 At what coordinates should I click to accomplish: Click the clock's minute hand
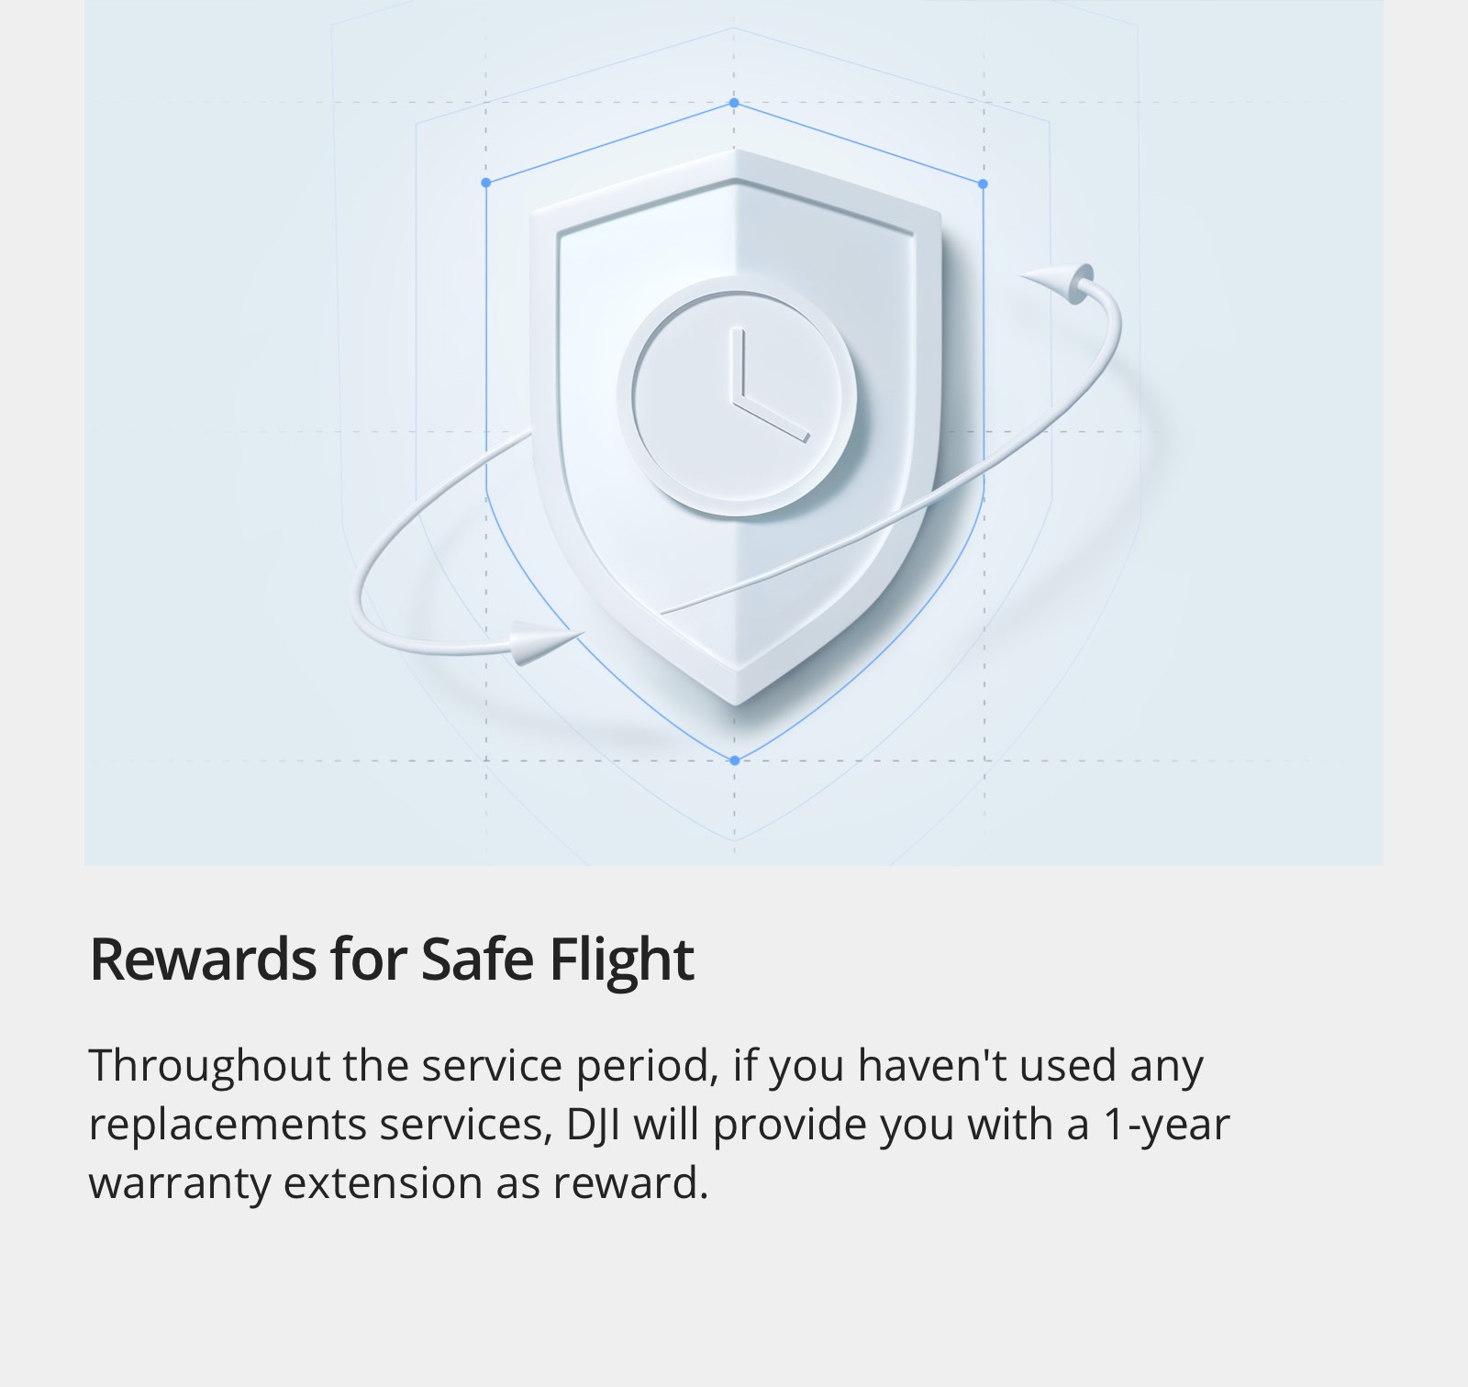(x=739, y=365)
